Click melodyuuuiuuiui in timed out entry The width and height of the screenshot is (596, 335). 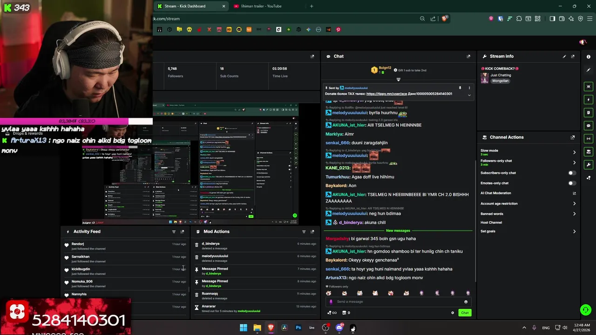click(249, 311)
